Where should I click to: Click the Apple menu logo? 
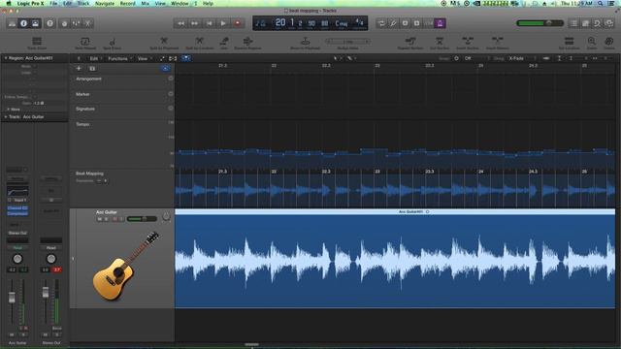(9, 3)
